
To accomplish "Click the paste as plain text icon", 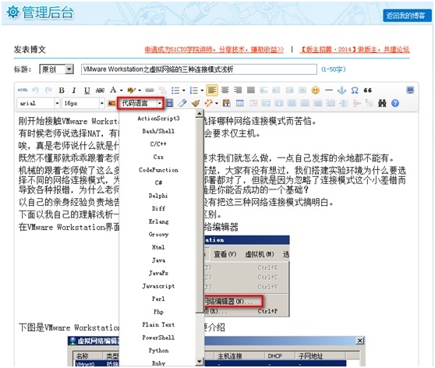I will 227,103.
